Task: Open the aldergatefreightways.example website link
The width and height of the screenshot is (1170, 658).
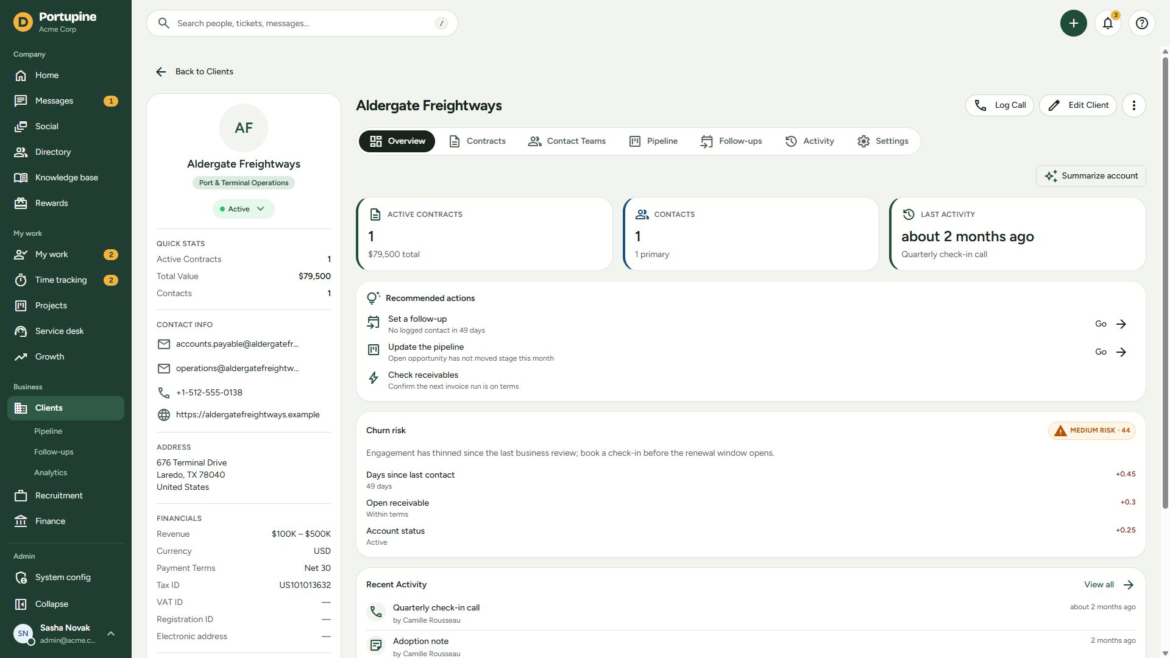Action: (248, 415)
